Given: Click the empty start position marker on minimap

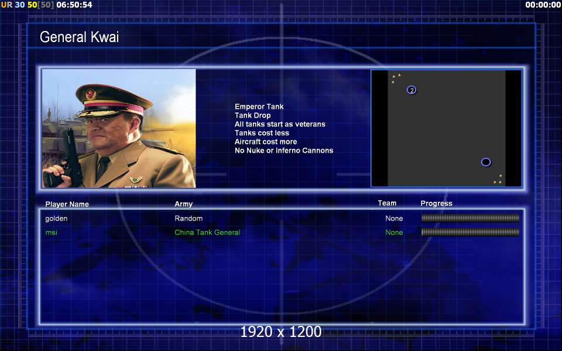Looking at the screenshot, I should 486,162.
